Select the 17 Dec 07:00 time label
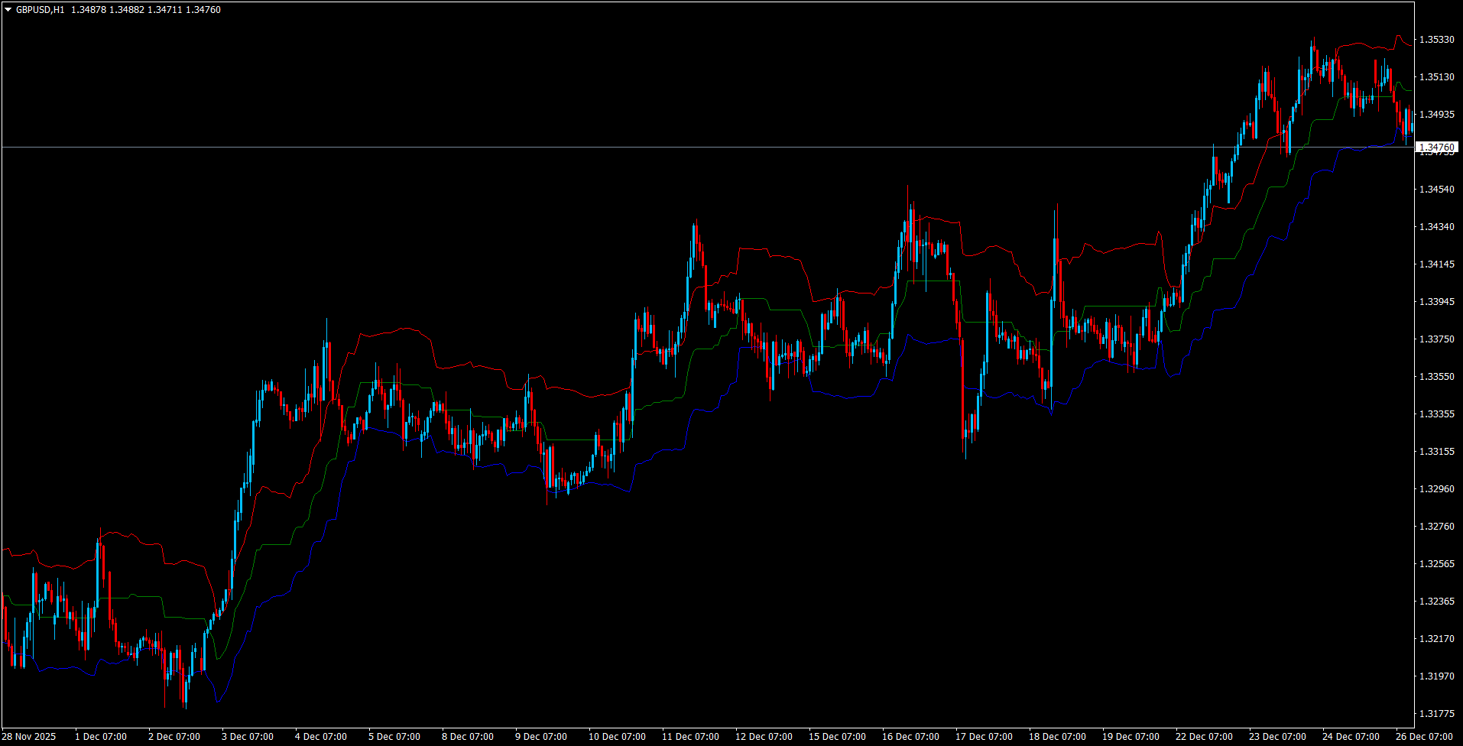Screen dimensions: 1463x746 pyautogui.click(x=984, y=737)
